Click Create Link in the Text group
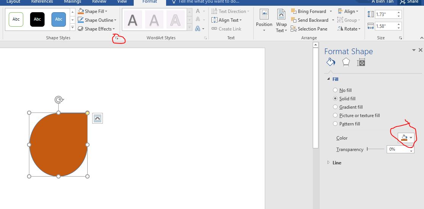The image size is (424, 209). click(226, 29)
